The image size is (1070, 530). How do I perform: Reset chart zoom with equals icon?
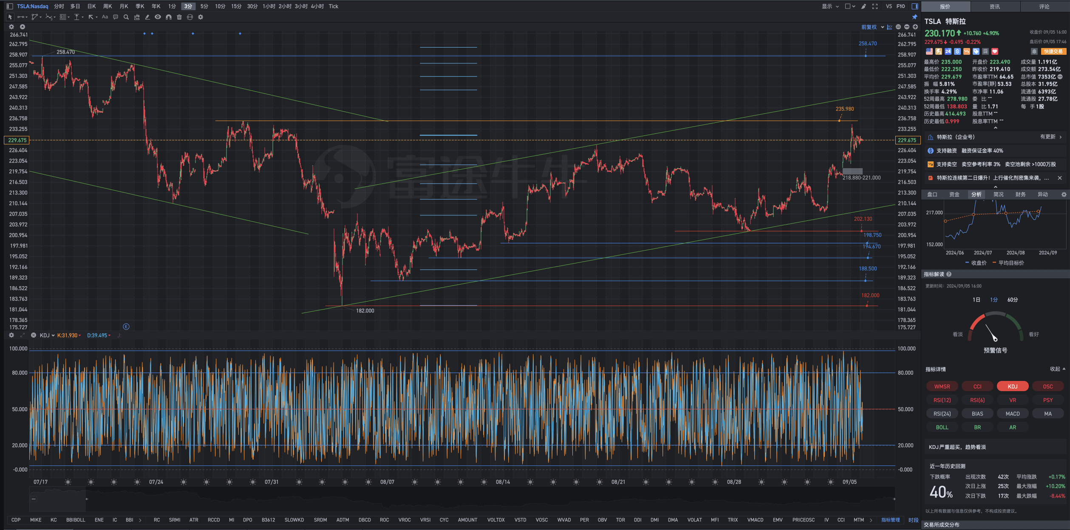pyautogui.click(x=898, y=27)
